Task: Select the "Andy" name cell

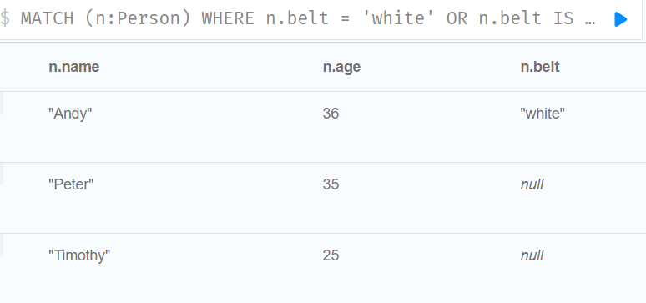Action: pos(70,114)
